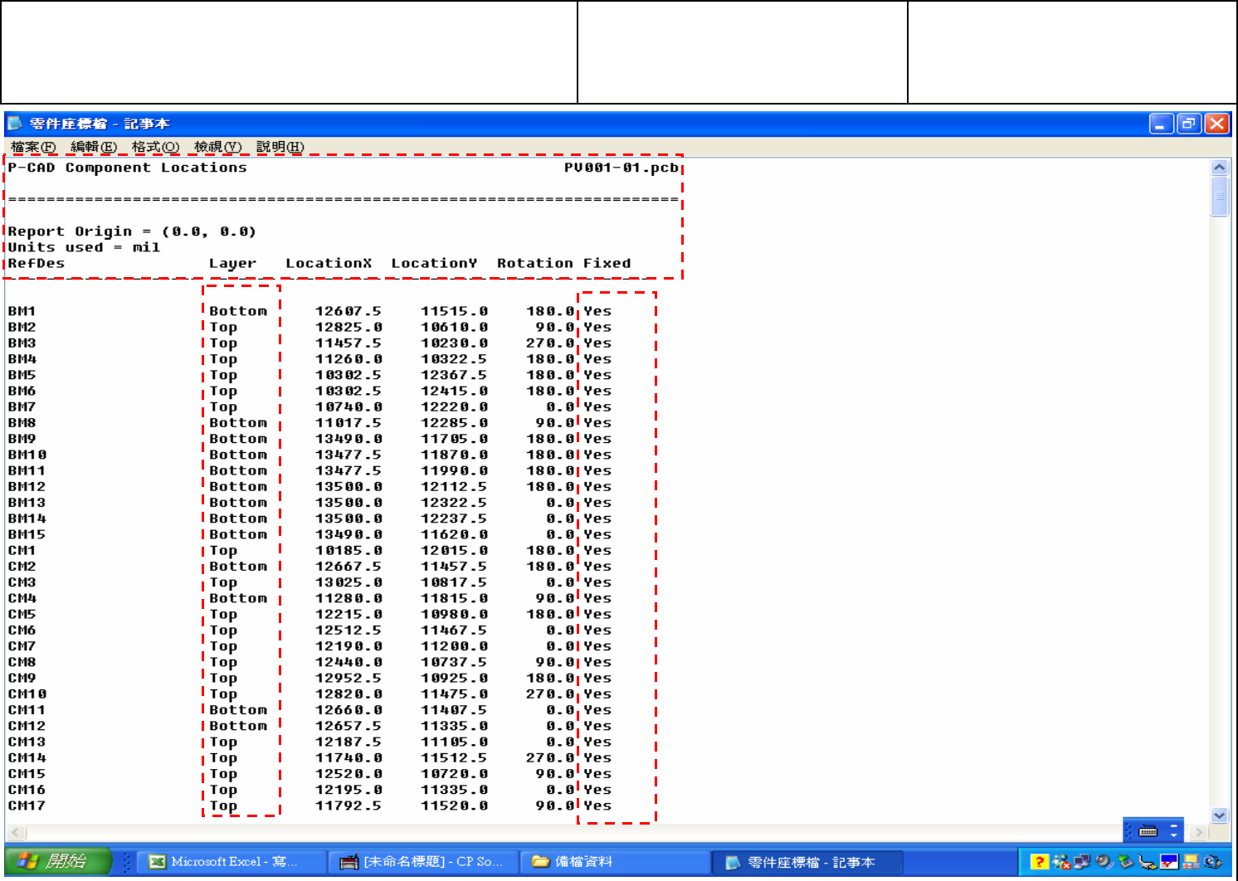The image size is (1238, 881).
Task: Click the network connection tray icon
Action: click(1081, 862)
